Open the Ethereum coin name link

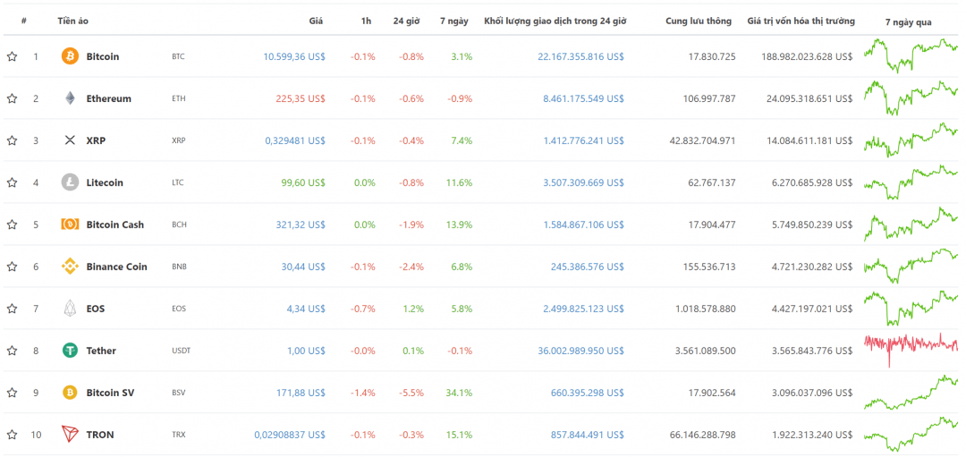click(108, 98)
